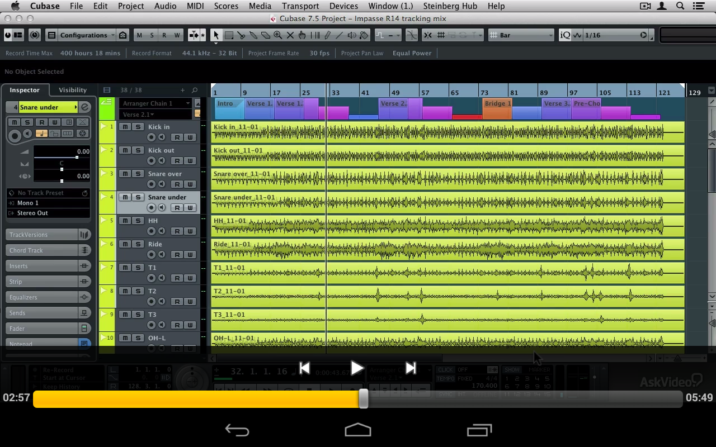The image size is (716, 447).
Task: Pick the Glue tool
Action: tap(253, 35)
